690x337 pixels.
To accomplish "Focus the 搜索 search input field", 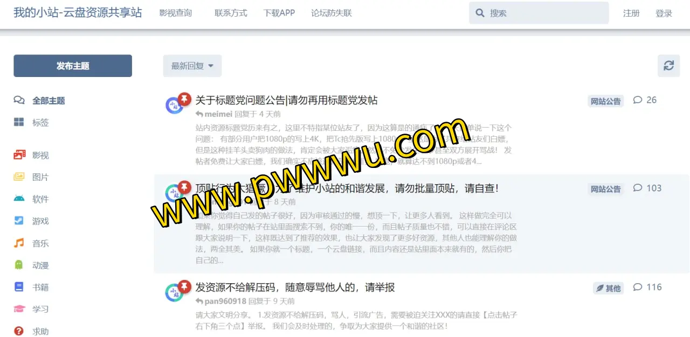I will tap(539, 13).
